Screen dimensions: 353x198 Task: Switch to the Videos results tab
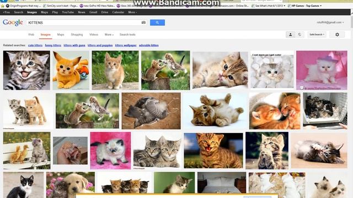[x=94, y=35]
